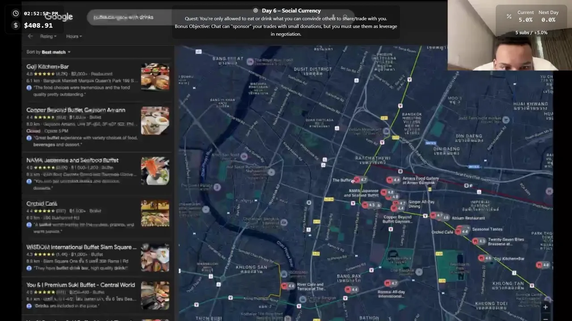This screenshot has height=321, width=572.
Task: Open Copper Beyond Buffet Gaysorn Amarin result
Action: tap(97, 128)
